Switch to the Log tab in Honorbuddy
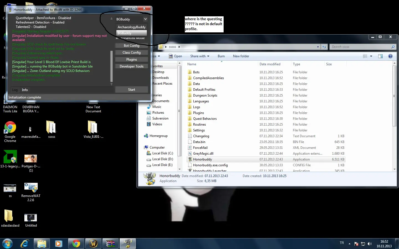This screenshot has height=249, width=399. [x=15, y=90]
